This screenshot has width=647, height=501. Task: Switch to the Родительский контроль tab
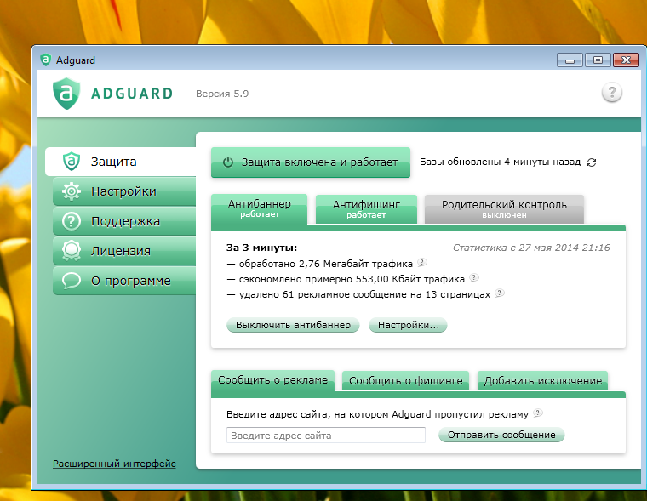tap(504, 209)
